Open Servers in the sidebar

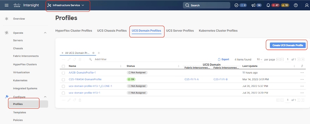click(18, 40)
